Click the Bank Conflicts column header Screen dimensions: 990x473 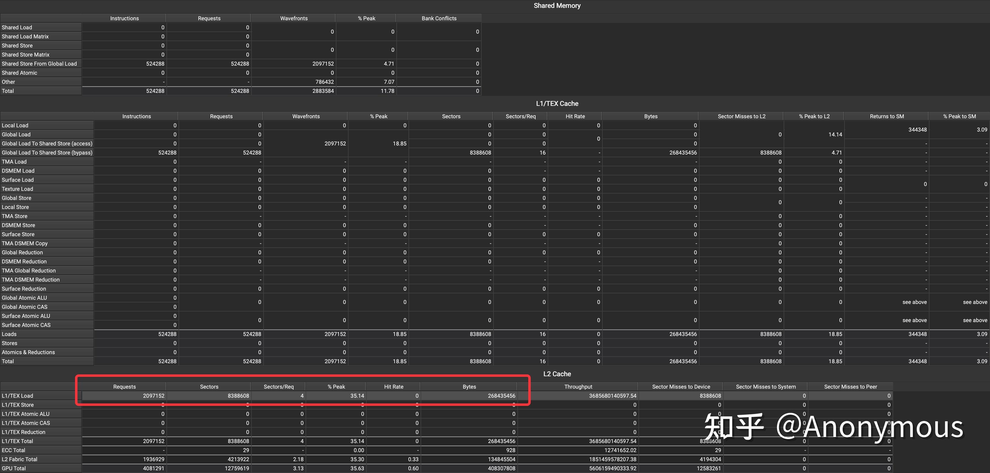(438, 18)
